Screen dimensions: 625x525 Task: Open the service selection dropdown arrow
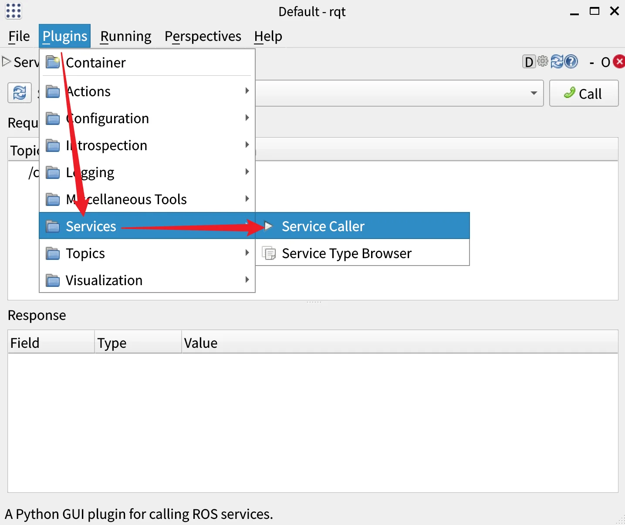[x=534, y=93]
